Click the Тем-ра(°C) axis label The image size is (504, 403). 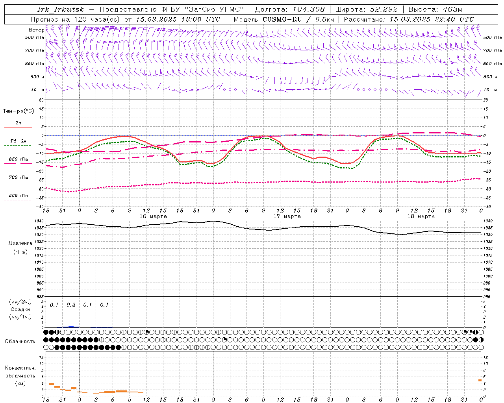19,111
